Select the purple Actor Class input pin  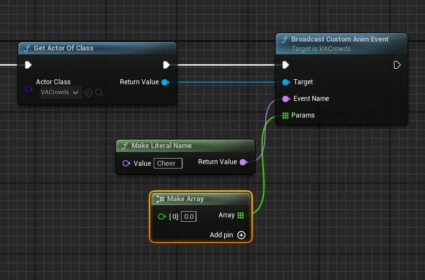click(x=28, y=89)
